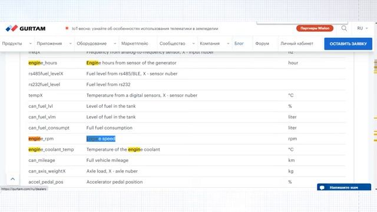This screenshot has height=212, width=377.
Task: Select the rs485fuel_levelX cell
Action: click(46, 74)
